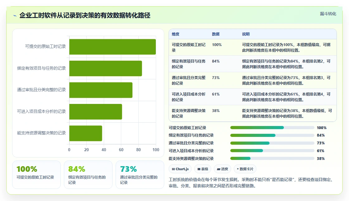
Task: Click the x-axis tick label 60
Action: 121,150
